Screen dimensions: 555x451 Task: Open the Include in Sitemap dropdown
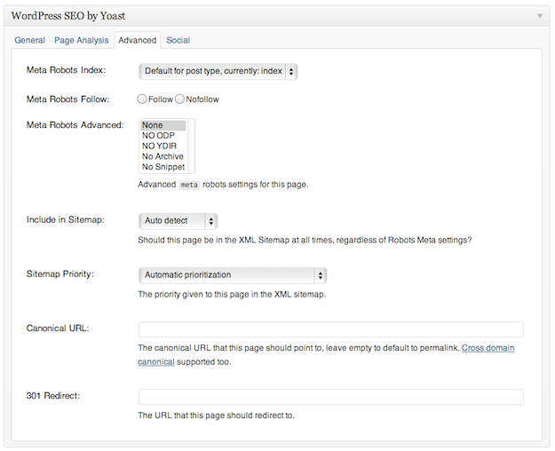(x=178, y=221)
